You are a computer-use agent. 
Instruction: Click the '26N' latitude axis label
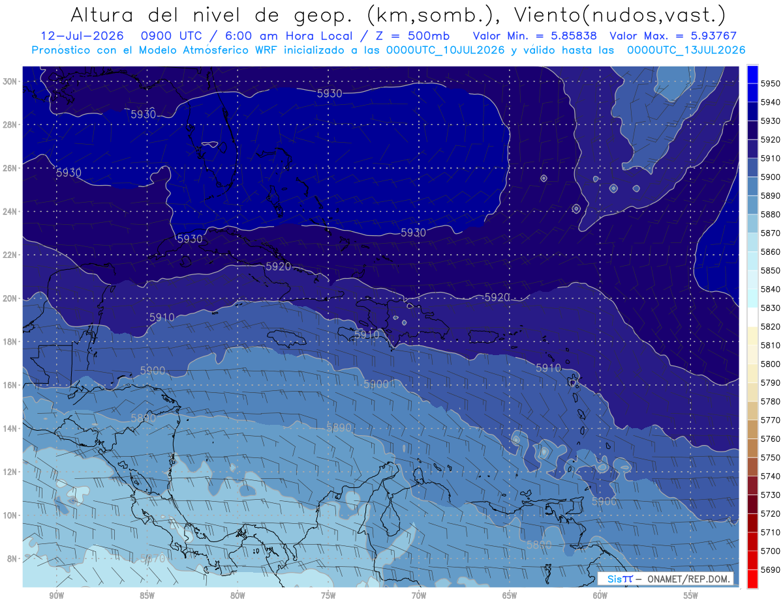pos(10,167)
